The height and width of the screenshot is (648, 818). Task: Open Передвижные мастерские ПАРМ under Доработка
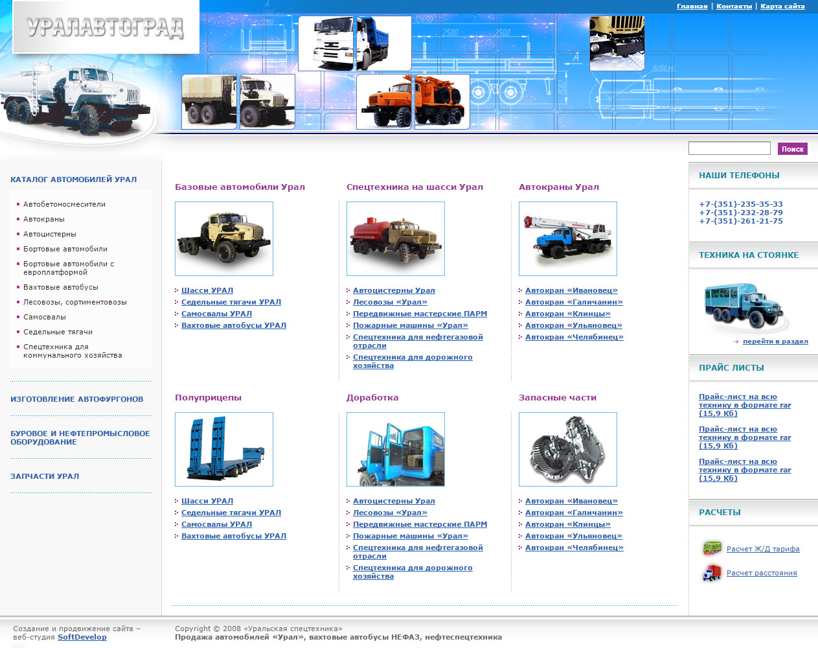(x=420, y=524)
